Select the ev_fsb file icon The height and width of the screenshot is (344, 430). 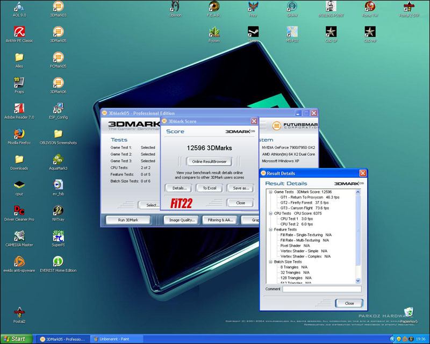pos(58,188)
